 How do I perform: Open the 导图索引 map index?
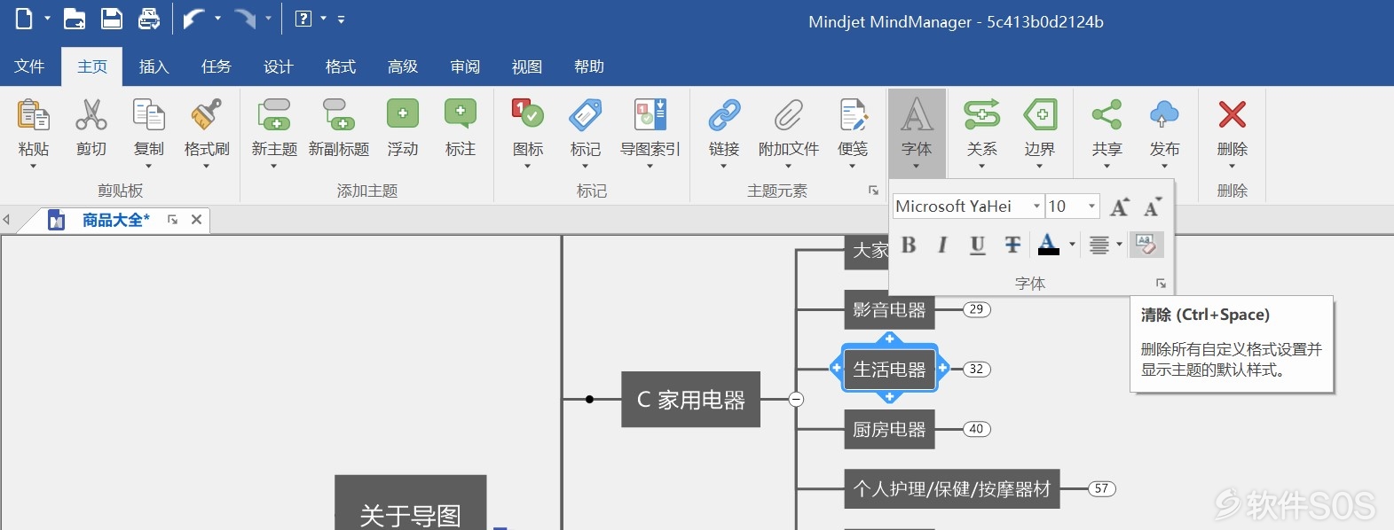pyautogui.click(x=650, y=131)
